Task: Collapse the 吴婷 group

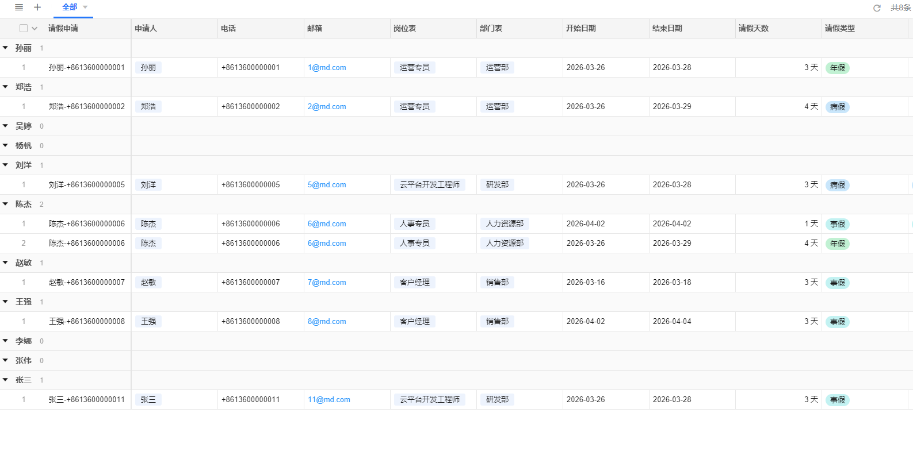Action: (5, 126)
